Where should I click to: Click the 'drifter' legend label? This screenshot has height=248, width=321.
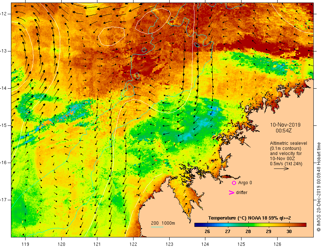coord(241,192)
